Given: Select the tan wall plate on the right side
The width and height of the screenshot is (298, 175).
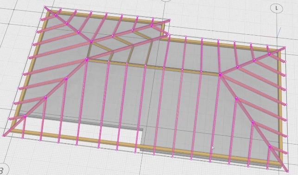Looking at the screenshot, I should tap(280, 106).
